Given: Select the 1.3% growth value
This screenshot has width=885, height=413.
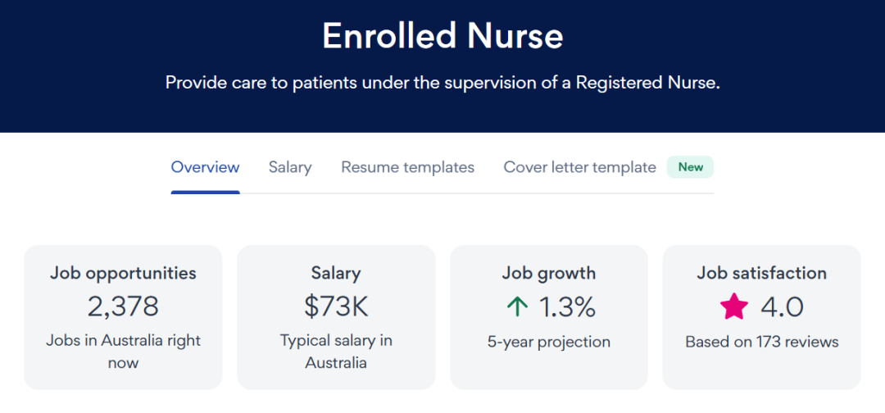Looking at the screenshot, I should 567,306.
